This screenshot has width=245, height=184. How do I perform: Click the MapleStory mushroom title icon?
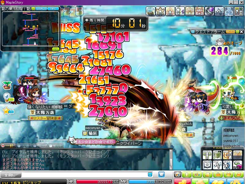[3, 2]
